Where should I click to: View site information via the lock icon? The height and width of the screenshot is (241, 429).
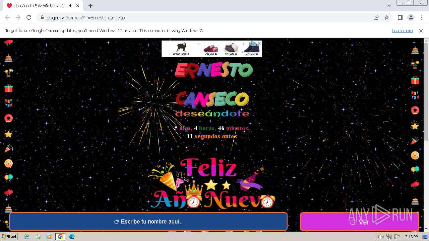tap(42, 17)
